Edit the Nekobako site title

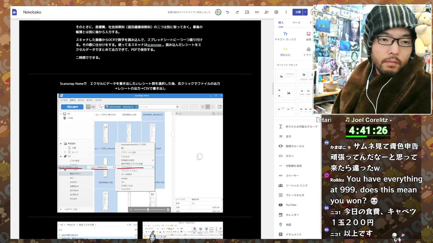tap(32, 12)
